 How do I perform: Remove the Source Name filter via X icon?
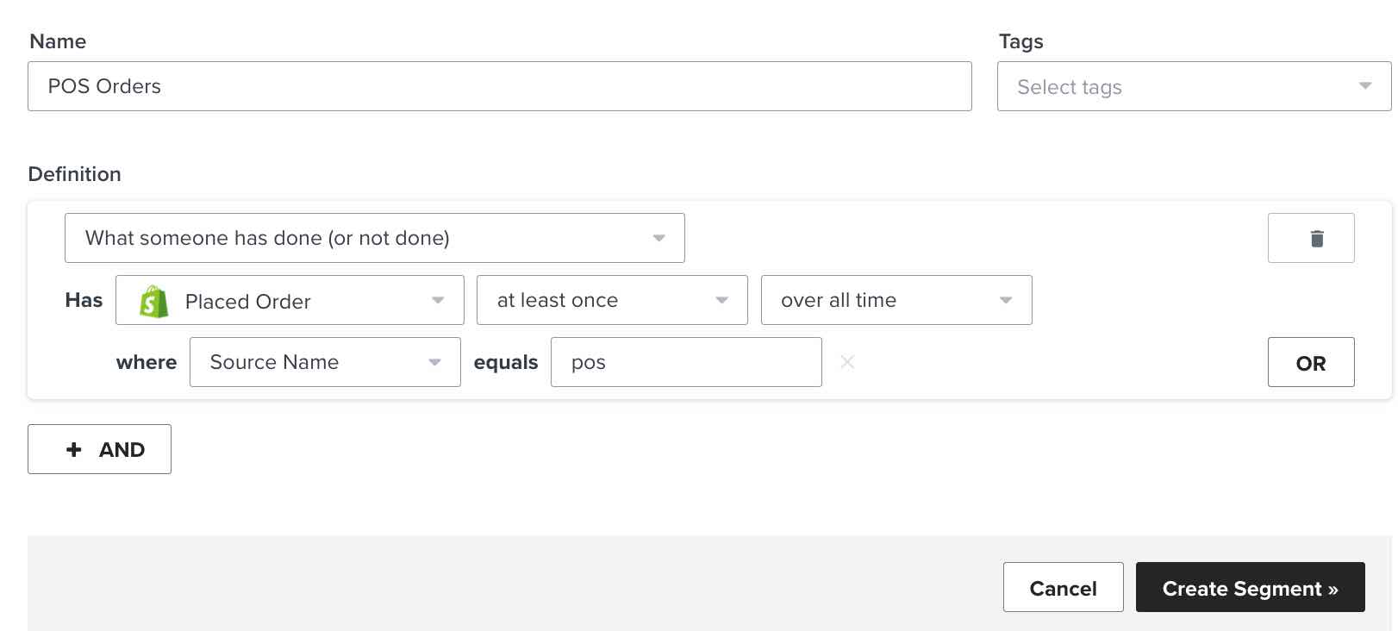[x=848, y=362]
